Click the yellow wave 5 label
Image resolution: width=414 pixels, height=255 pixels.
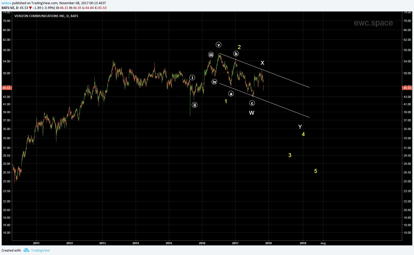click(x=315, y=171)
